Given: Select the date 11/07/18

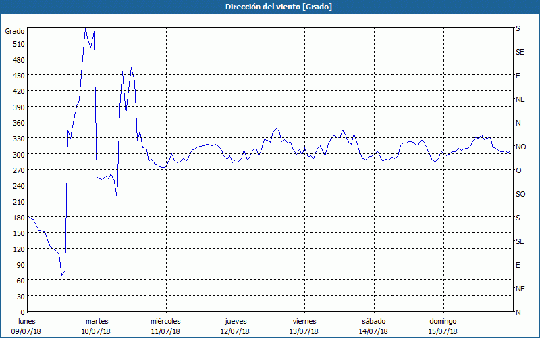Looking at the screenshot, I should point(165,332).
